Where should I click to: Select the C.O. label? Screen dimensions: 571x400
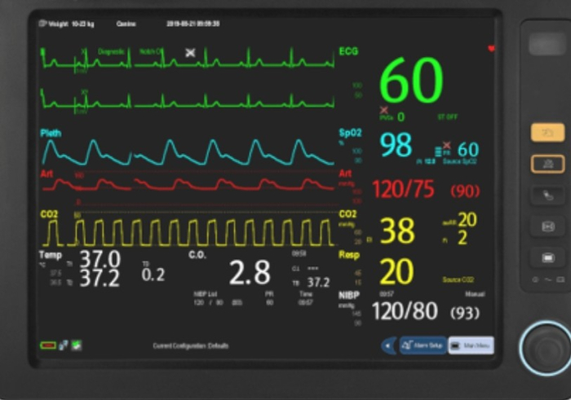tap(197, 255)
